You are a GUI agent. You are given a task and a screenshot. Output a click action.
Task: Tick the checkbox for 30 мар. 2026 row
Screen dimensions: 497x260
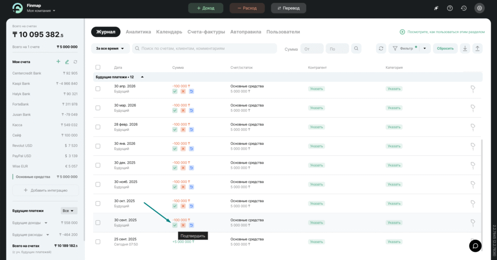pyautogui.click(x=98, y=108)
